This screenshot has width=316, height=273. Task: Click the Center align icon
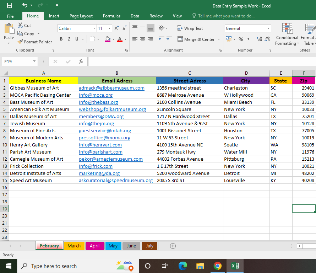pos(142,39)
